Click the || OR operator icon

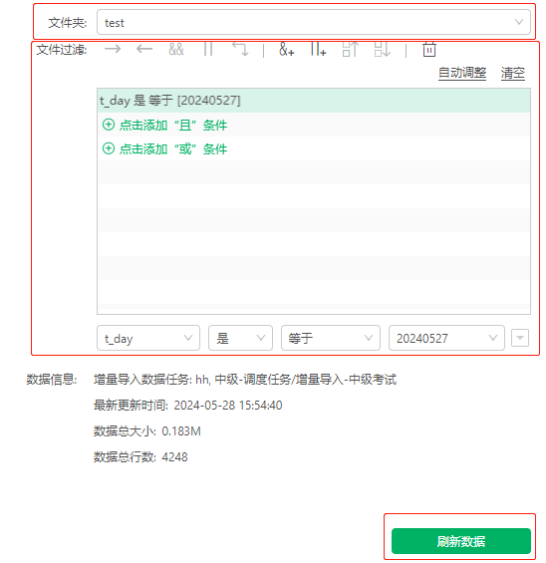pos(208,49)
